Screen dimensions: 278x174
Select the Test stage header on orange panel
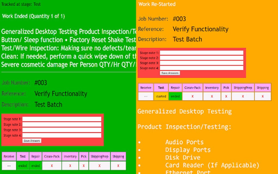(x=161, y=88)
